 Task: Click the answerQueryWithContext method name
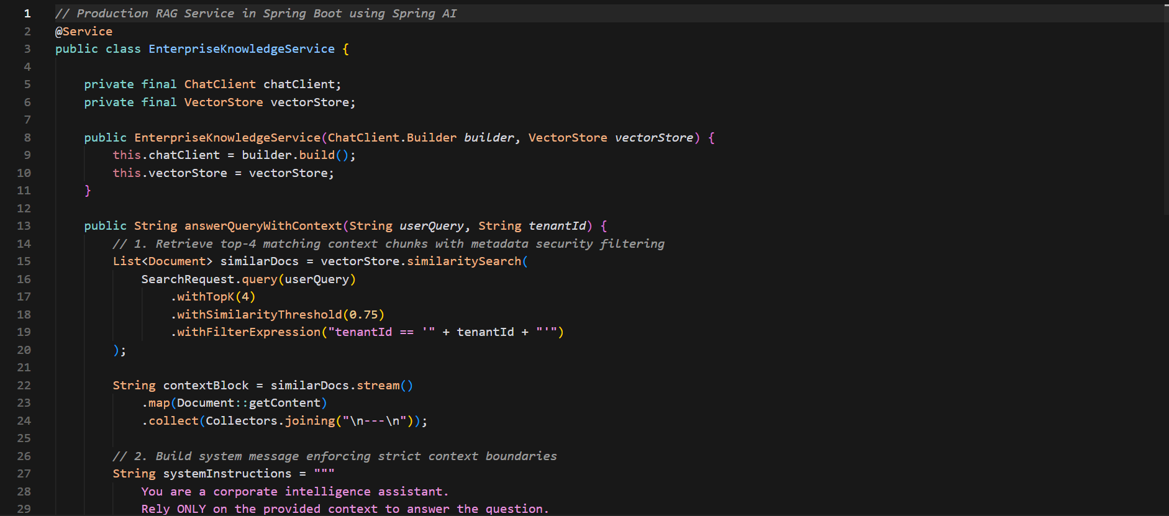(263, 226)
